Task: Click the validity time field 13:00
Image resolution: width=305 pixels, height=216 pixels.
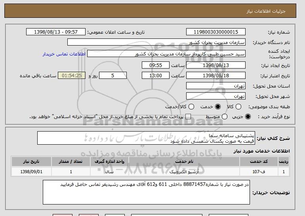Action: (156, 76)
